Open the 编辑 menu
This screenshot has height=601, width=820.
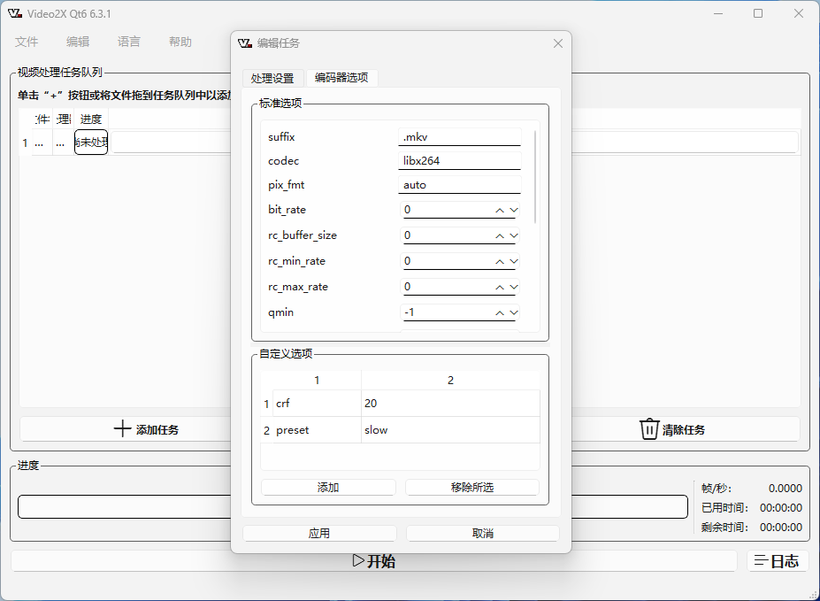(78, 42)
